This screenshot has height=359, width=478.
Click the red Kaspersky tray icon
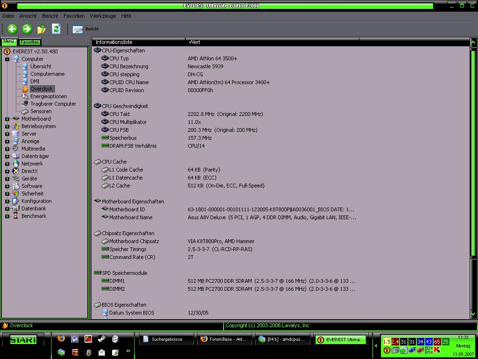coord(437,350)
